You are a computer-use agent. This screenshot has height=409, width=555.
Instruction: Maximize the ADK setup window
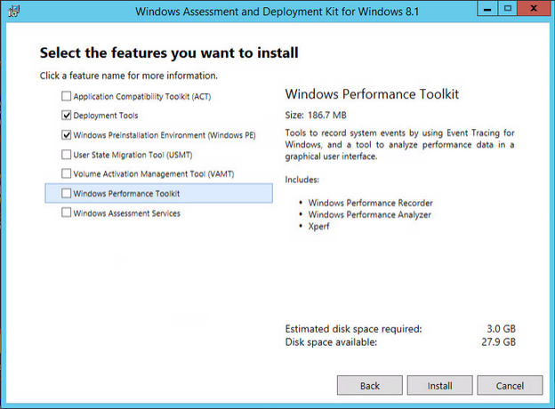click(x=508, y=8)
